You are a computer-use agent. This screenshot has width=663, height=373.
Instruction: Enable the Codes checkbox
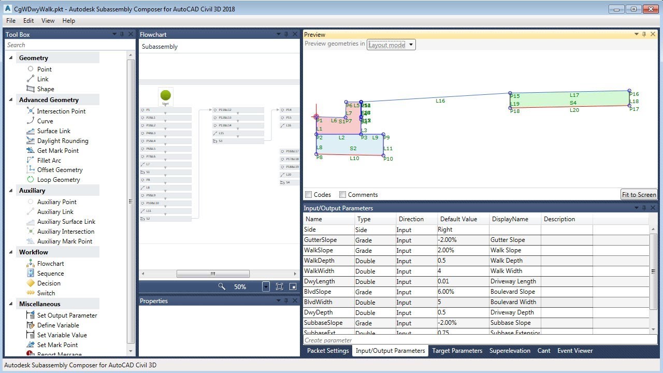pos(309,195)
